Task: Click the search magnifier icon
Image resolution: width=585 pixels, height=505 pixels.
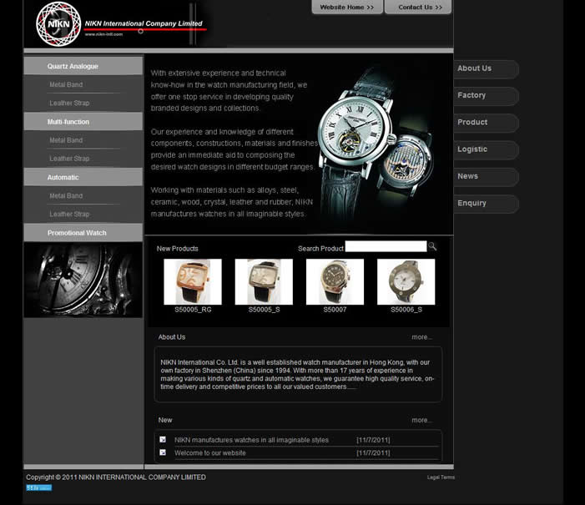Action: coord(432,246)
